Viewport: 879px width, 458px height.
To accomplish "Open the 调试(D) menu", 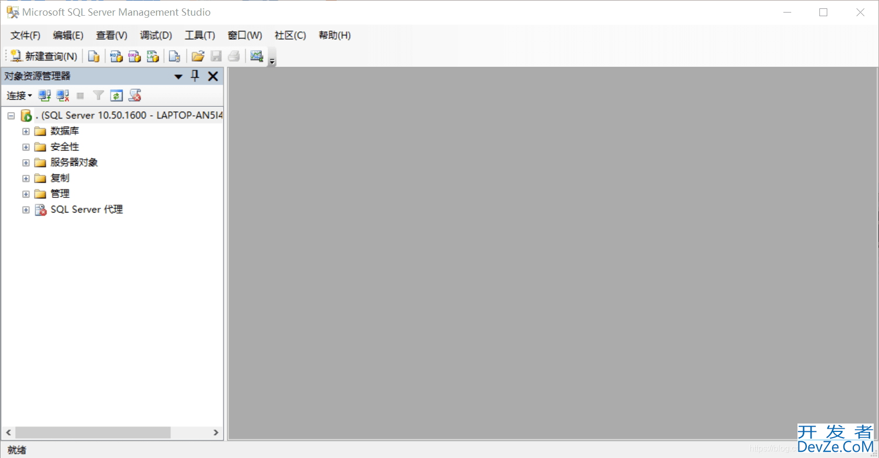I will point(156,35).
